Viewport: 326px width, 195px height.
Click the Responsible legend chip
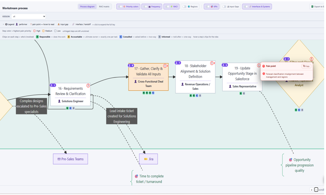[x=37, y=37]
